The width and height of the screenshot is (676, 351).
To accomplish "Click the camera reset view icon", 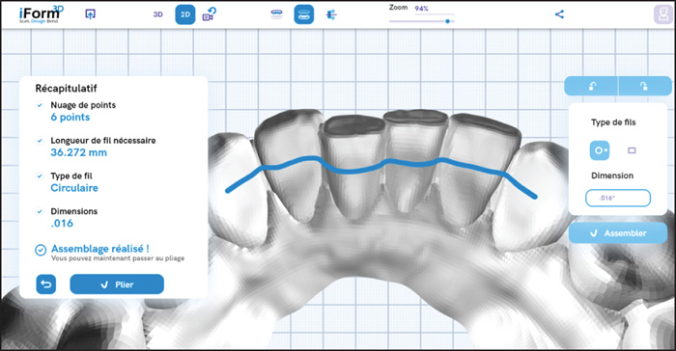I will 210,14.
